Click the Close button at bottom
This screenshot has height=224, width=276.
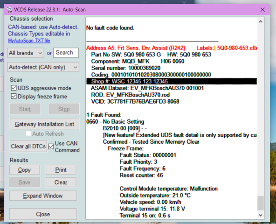(43, 214)
